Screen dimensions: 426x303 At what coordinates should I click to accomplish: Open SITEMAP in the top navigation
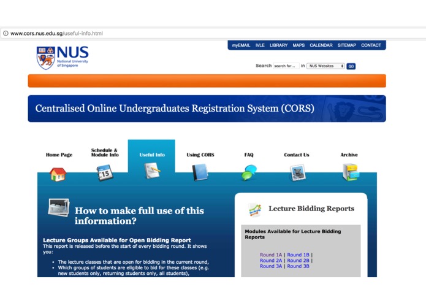[347, 45]
